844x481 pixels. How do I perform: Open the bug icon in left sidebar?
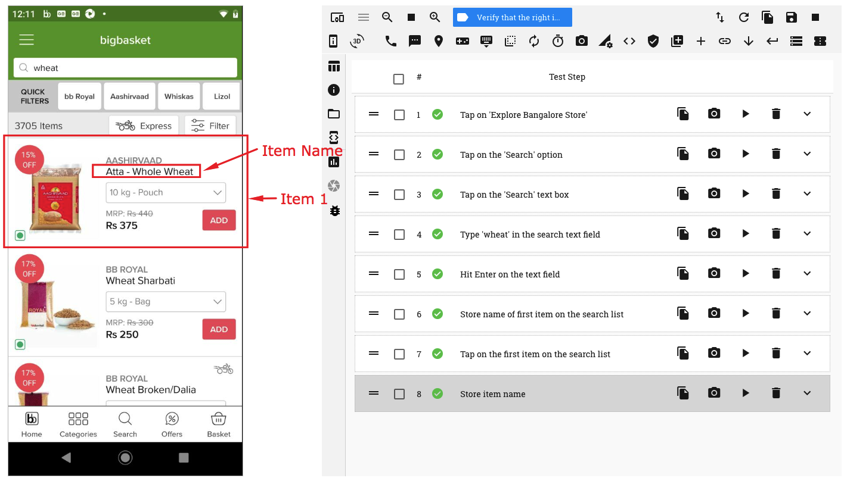pos(334,210)
